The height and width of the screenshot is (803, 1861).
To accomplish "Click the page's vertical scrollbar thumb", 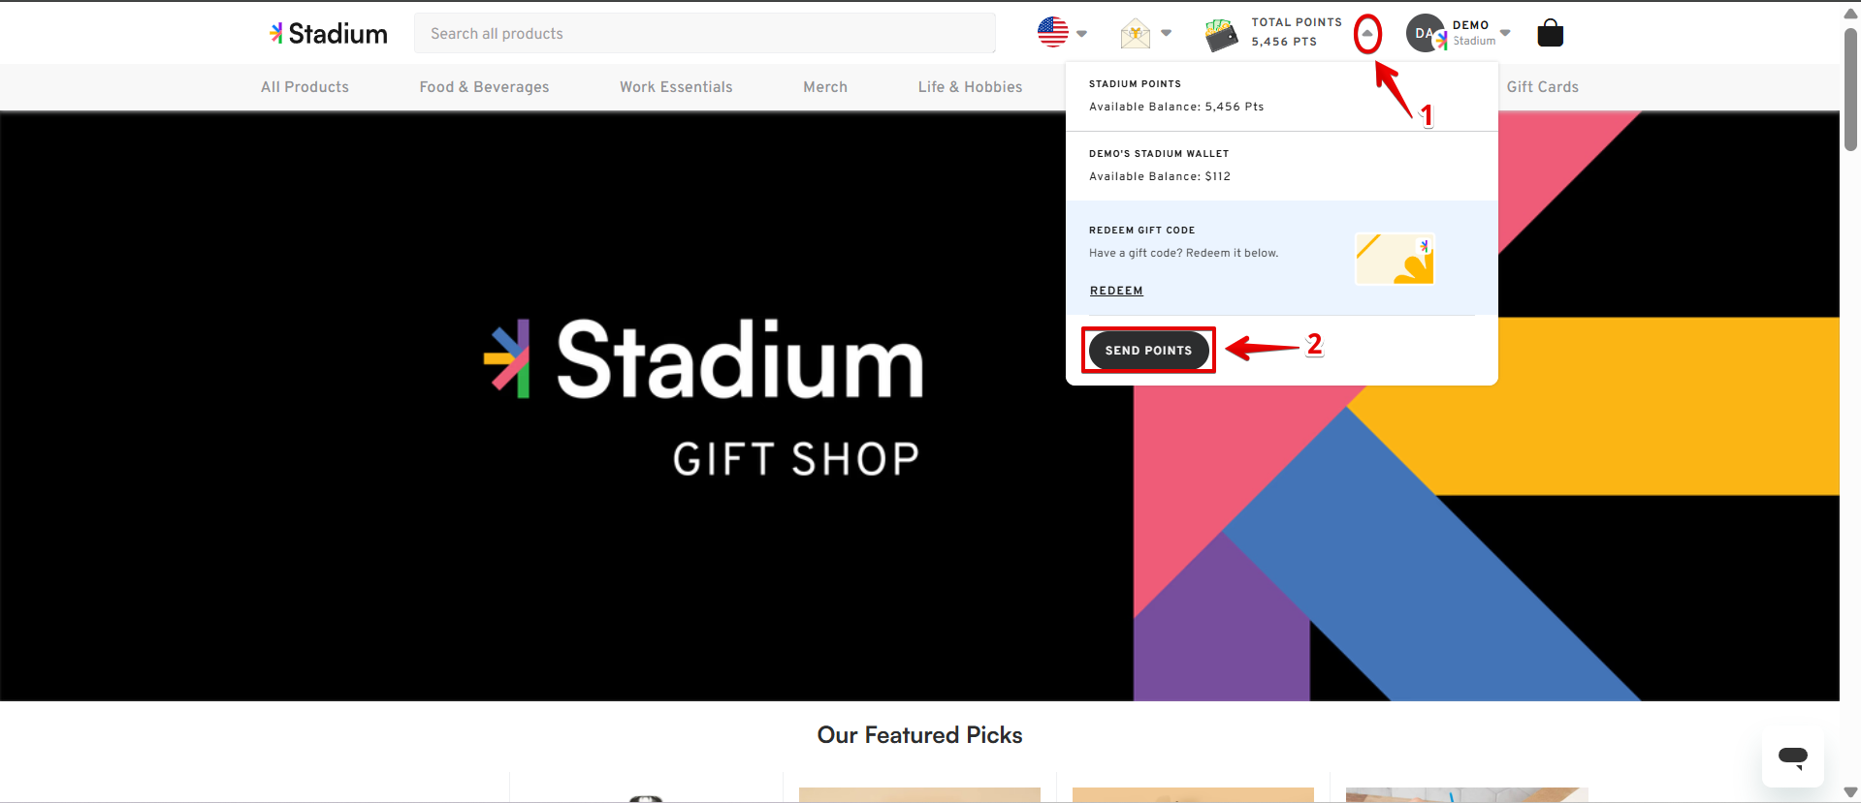I will pos(1850,87).
